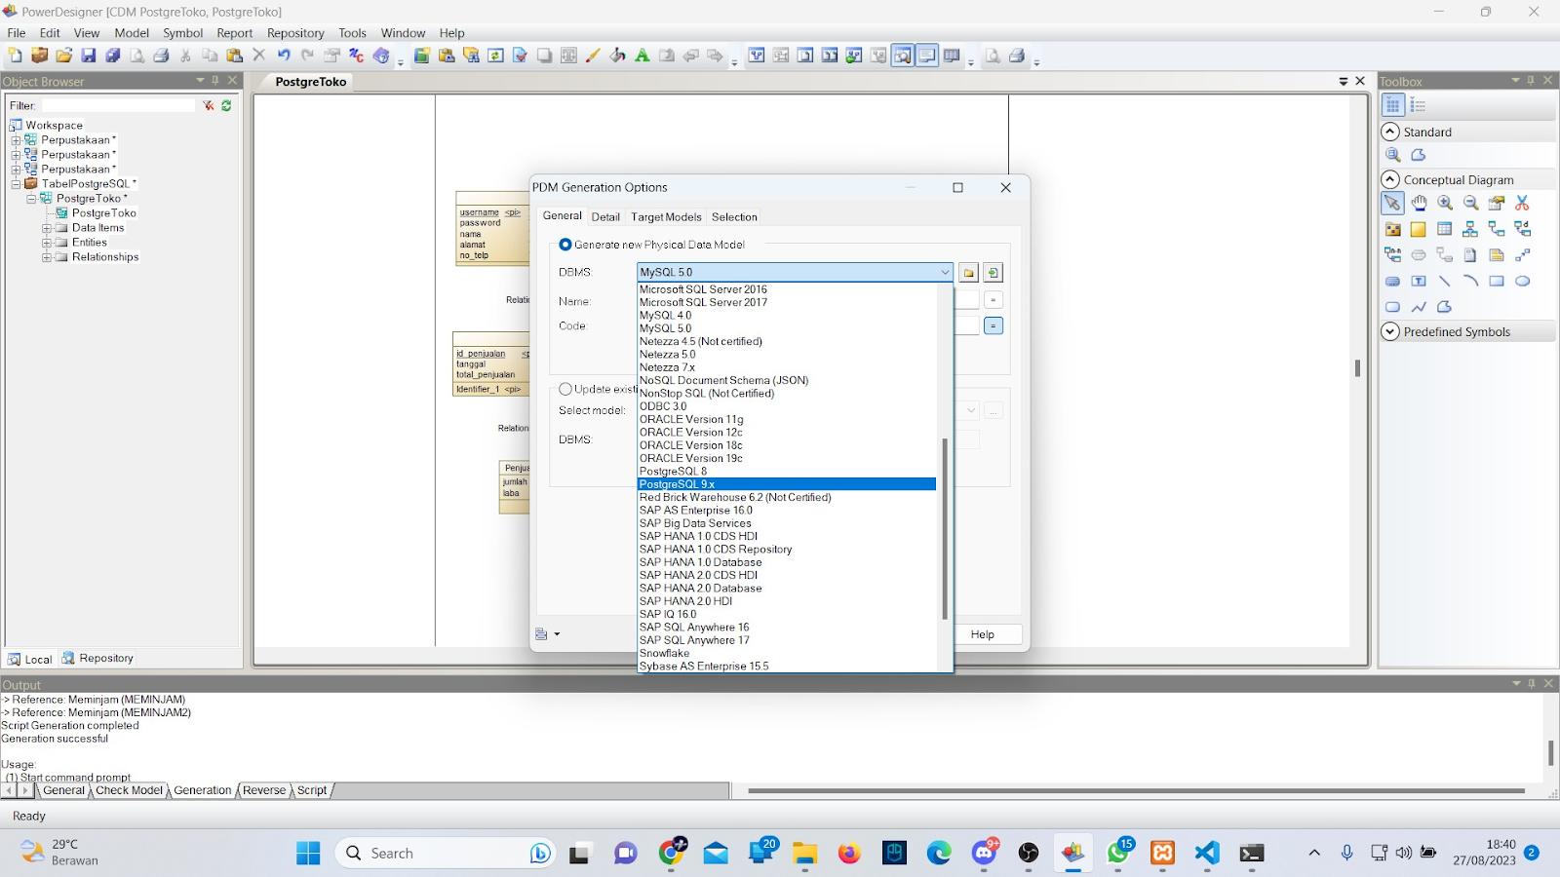
Task: Collapse the Conceptual Diagram toolbox section
Action: click(1391, 179)
